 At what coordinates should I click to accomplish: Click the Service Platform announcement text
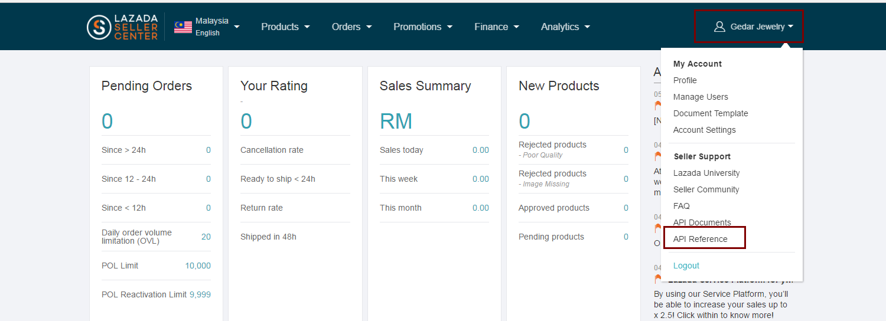click(x=721, y=304)
